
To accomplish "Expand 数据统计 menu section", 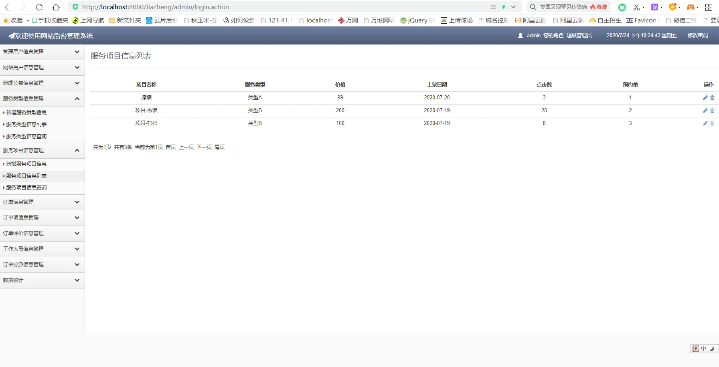I will pyautogui.click(x=43, y=280).
